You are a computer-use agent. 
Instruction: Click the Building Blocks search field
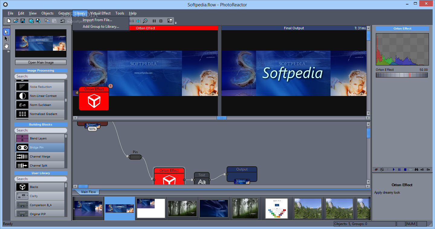tap(41, 130)
